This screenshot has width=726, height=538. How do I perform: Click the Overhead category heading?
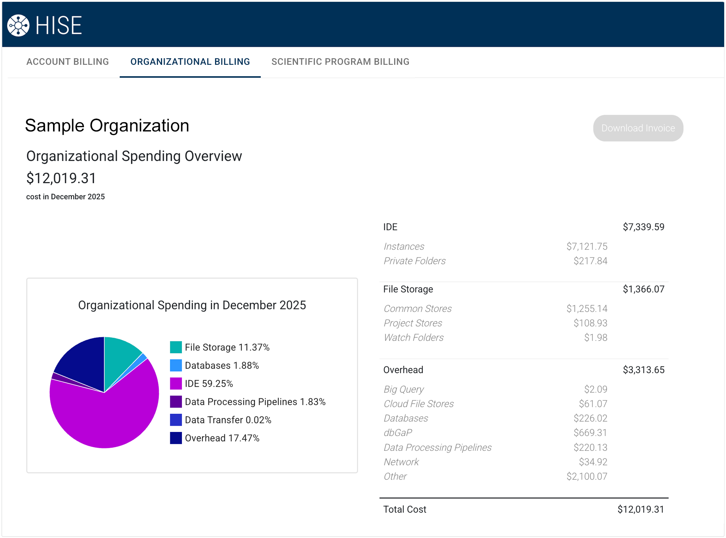click(x=403, y=370)
